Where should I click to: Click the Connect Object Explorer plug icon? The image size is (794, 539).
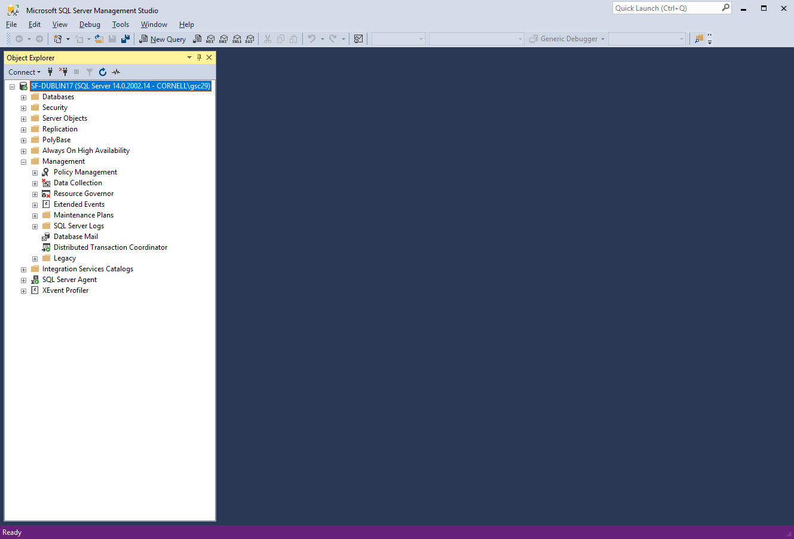(x=50, y=72)
